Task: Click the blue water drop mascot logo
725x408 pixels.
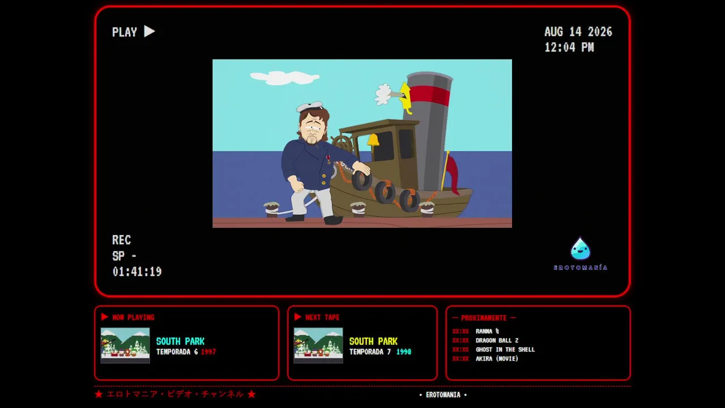Action: [580, 249]
